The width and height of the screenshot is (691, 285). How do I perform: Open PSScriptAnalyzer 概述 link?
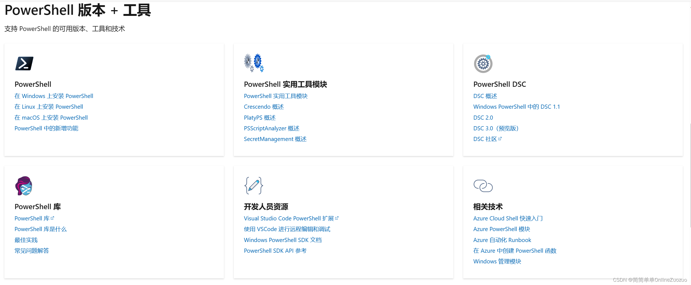pos(272,128)
